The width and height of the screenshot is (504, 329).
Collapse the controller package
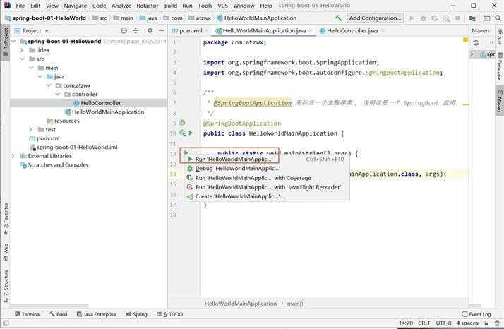tap(58, 94)
